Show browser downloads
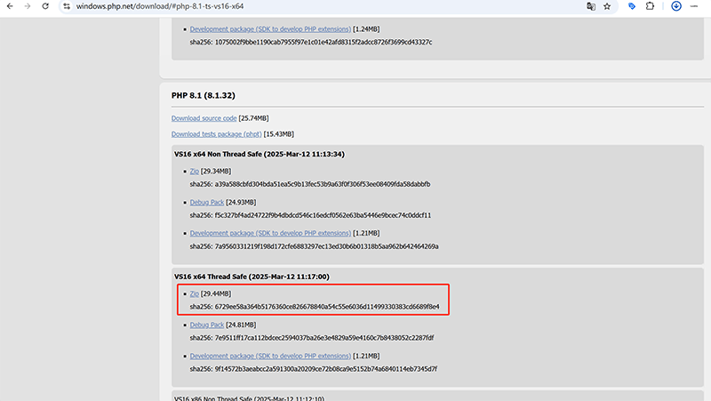Screen dimensions: 711x401 click(676, 6)
